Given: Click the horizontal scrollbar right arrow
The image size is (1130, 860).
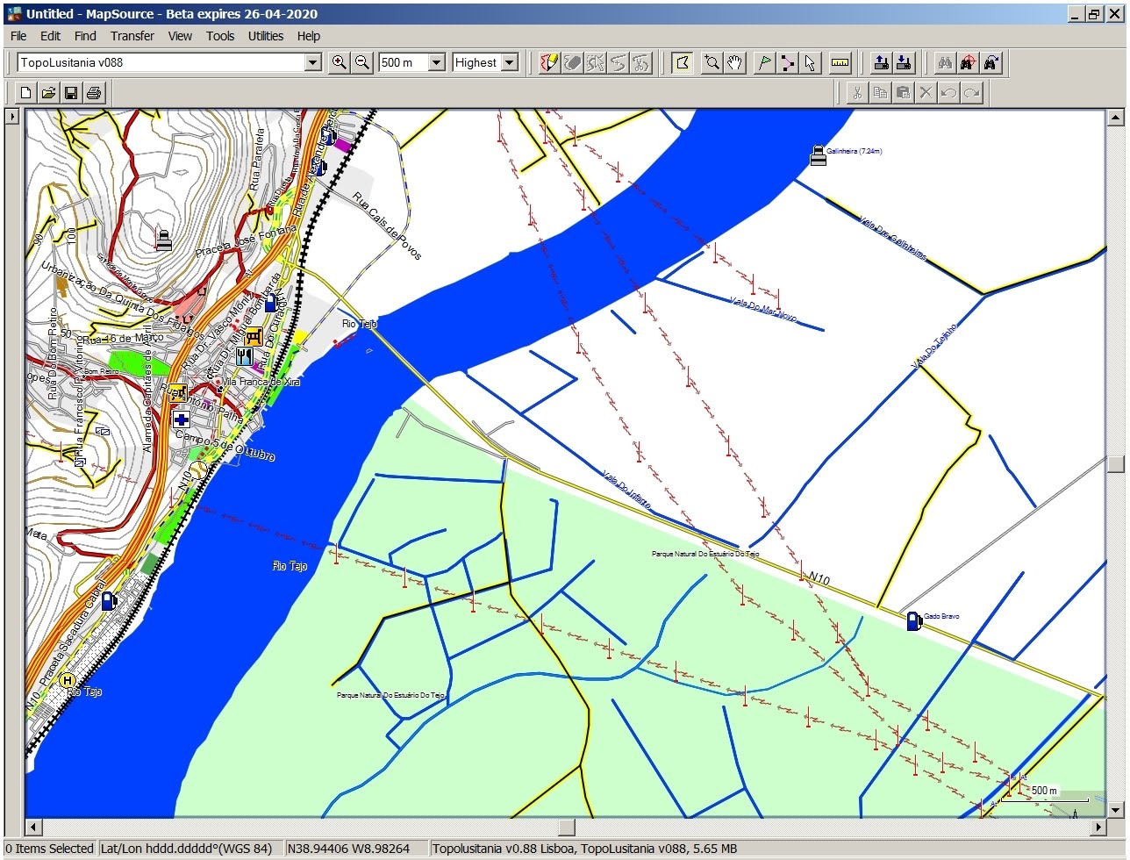Looking at the screenshot, I should click(x=1098, y=827).
